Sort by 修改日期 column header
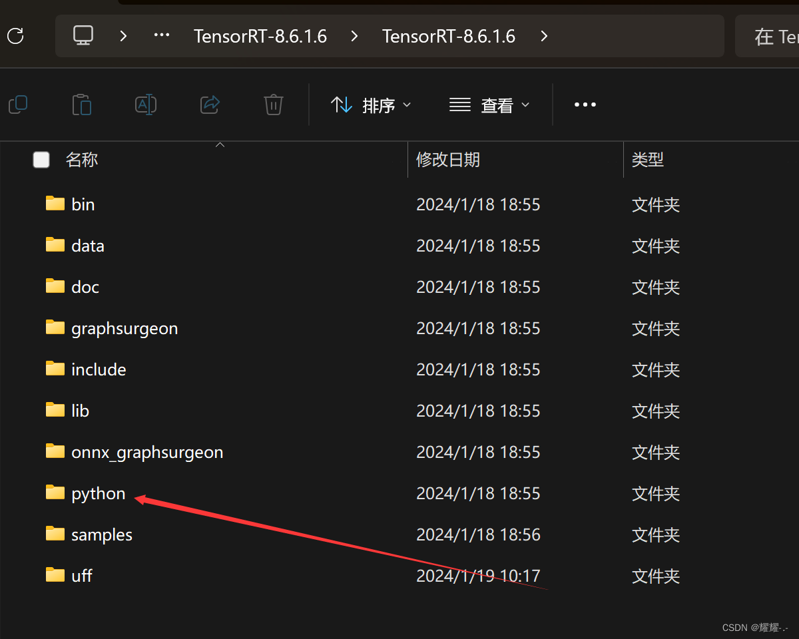Viewport: 799px width, 639px height. 448,160
